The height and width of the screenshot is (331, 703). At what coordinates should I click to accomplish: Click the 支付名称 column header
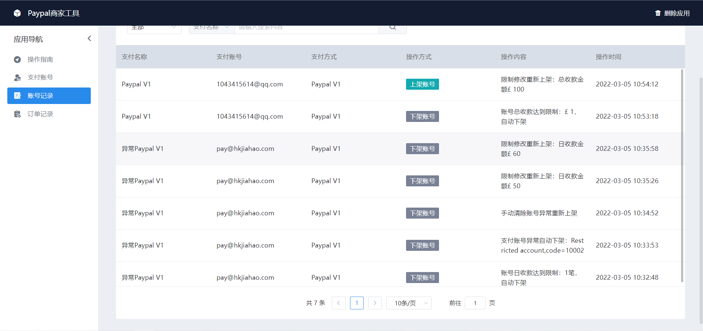(134, 57)
